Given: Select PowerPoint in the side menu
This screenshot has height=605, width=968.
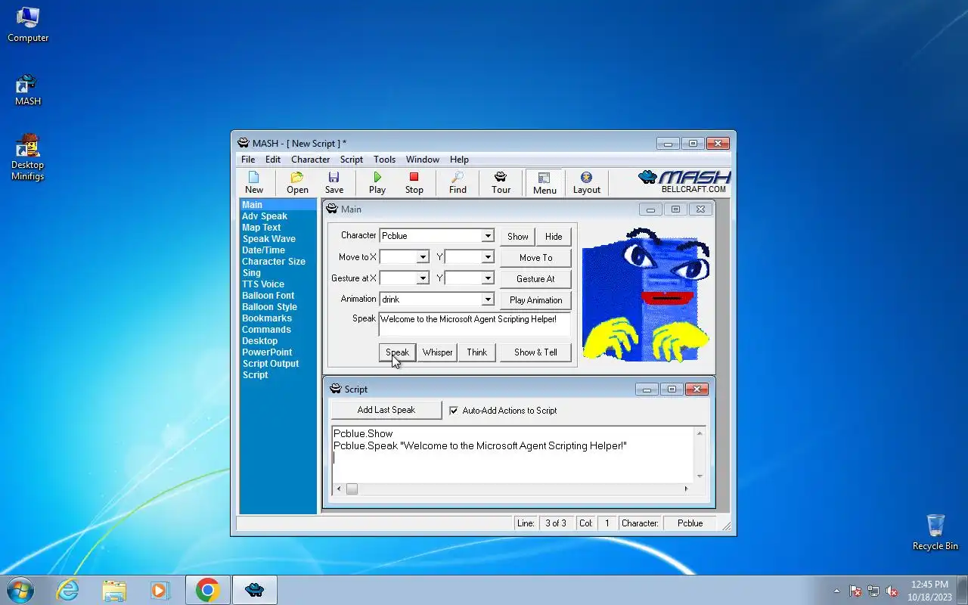Looking at the screenshot, I should click(267, 352).
